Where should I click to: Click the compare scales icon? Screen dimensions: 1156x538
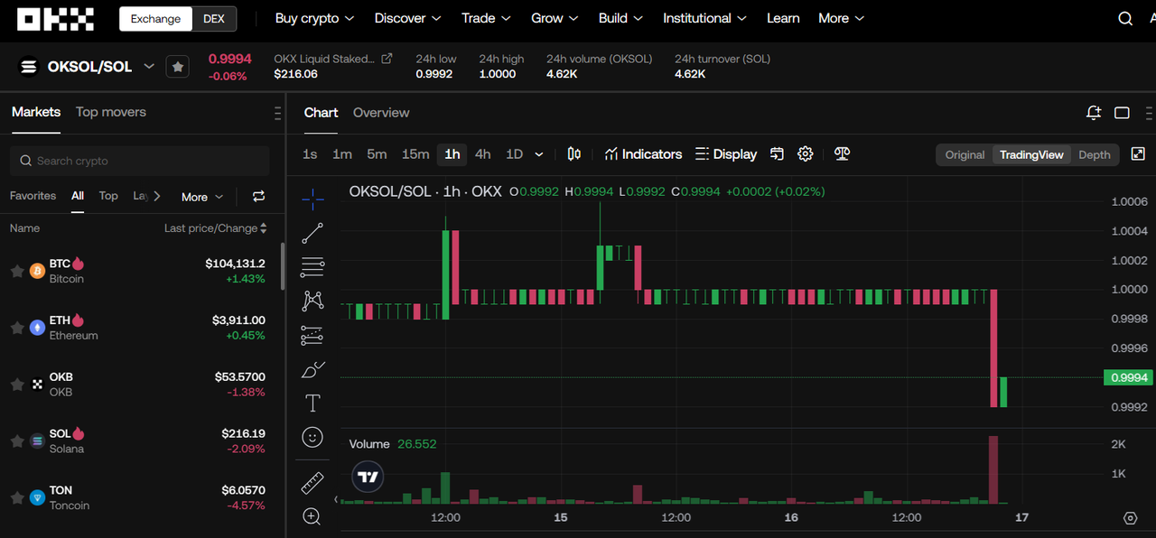pos(843,154)
